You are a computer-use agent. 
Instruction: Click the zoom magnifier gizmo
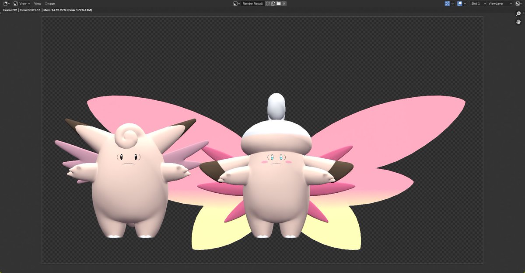(518, 14)
